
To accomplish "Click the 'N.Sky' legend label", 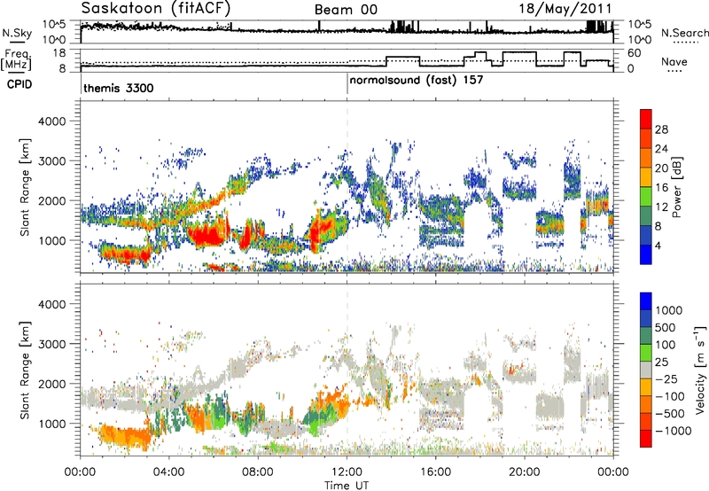I will tap(17, 33).
